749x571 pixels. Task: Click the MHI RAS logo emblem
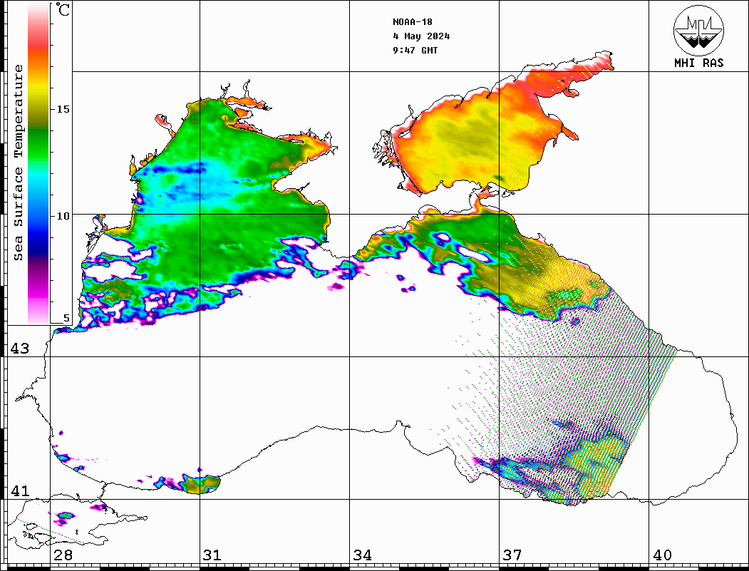[698, 30]
